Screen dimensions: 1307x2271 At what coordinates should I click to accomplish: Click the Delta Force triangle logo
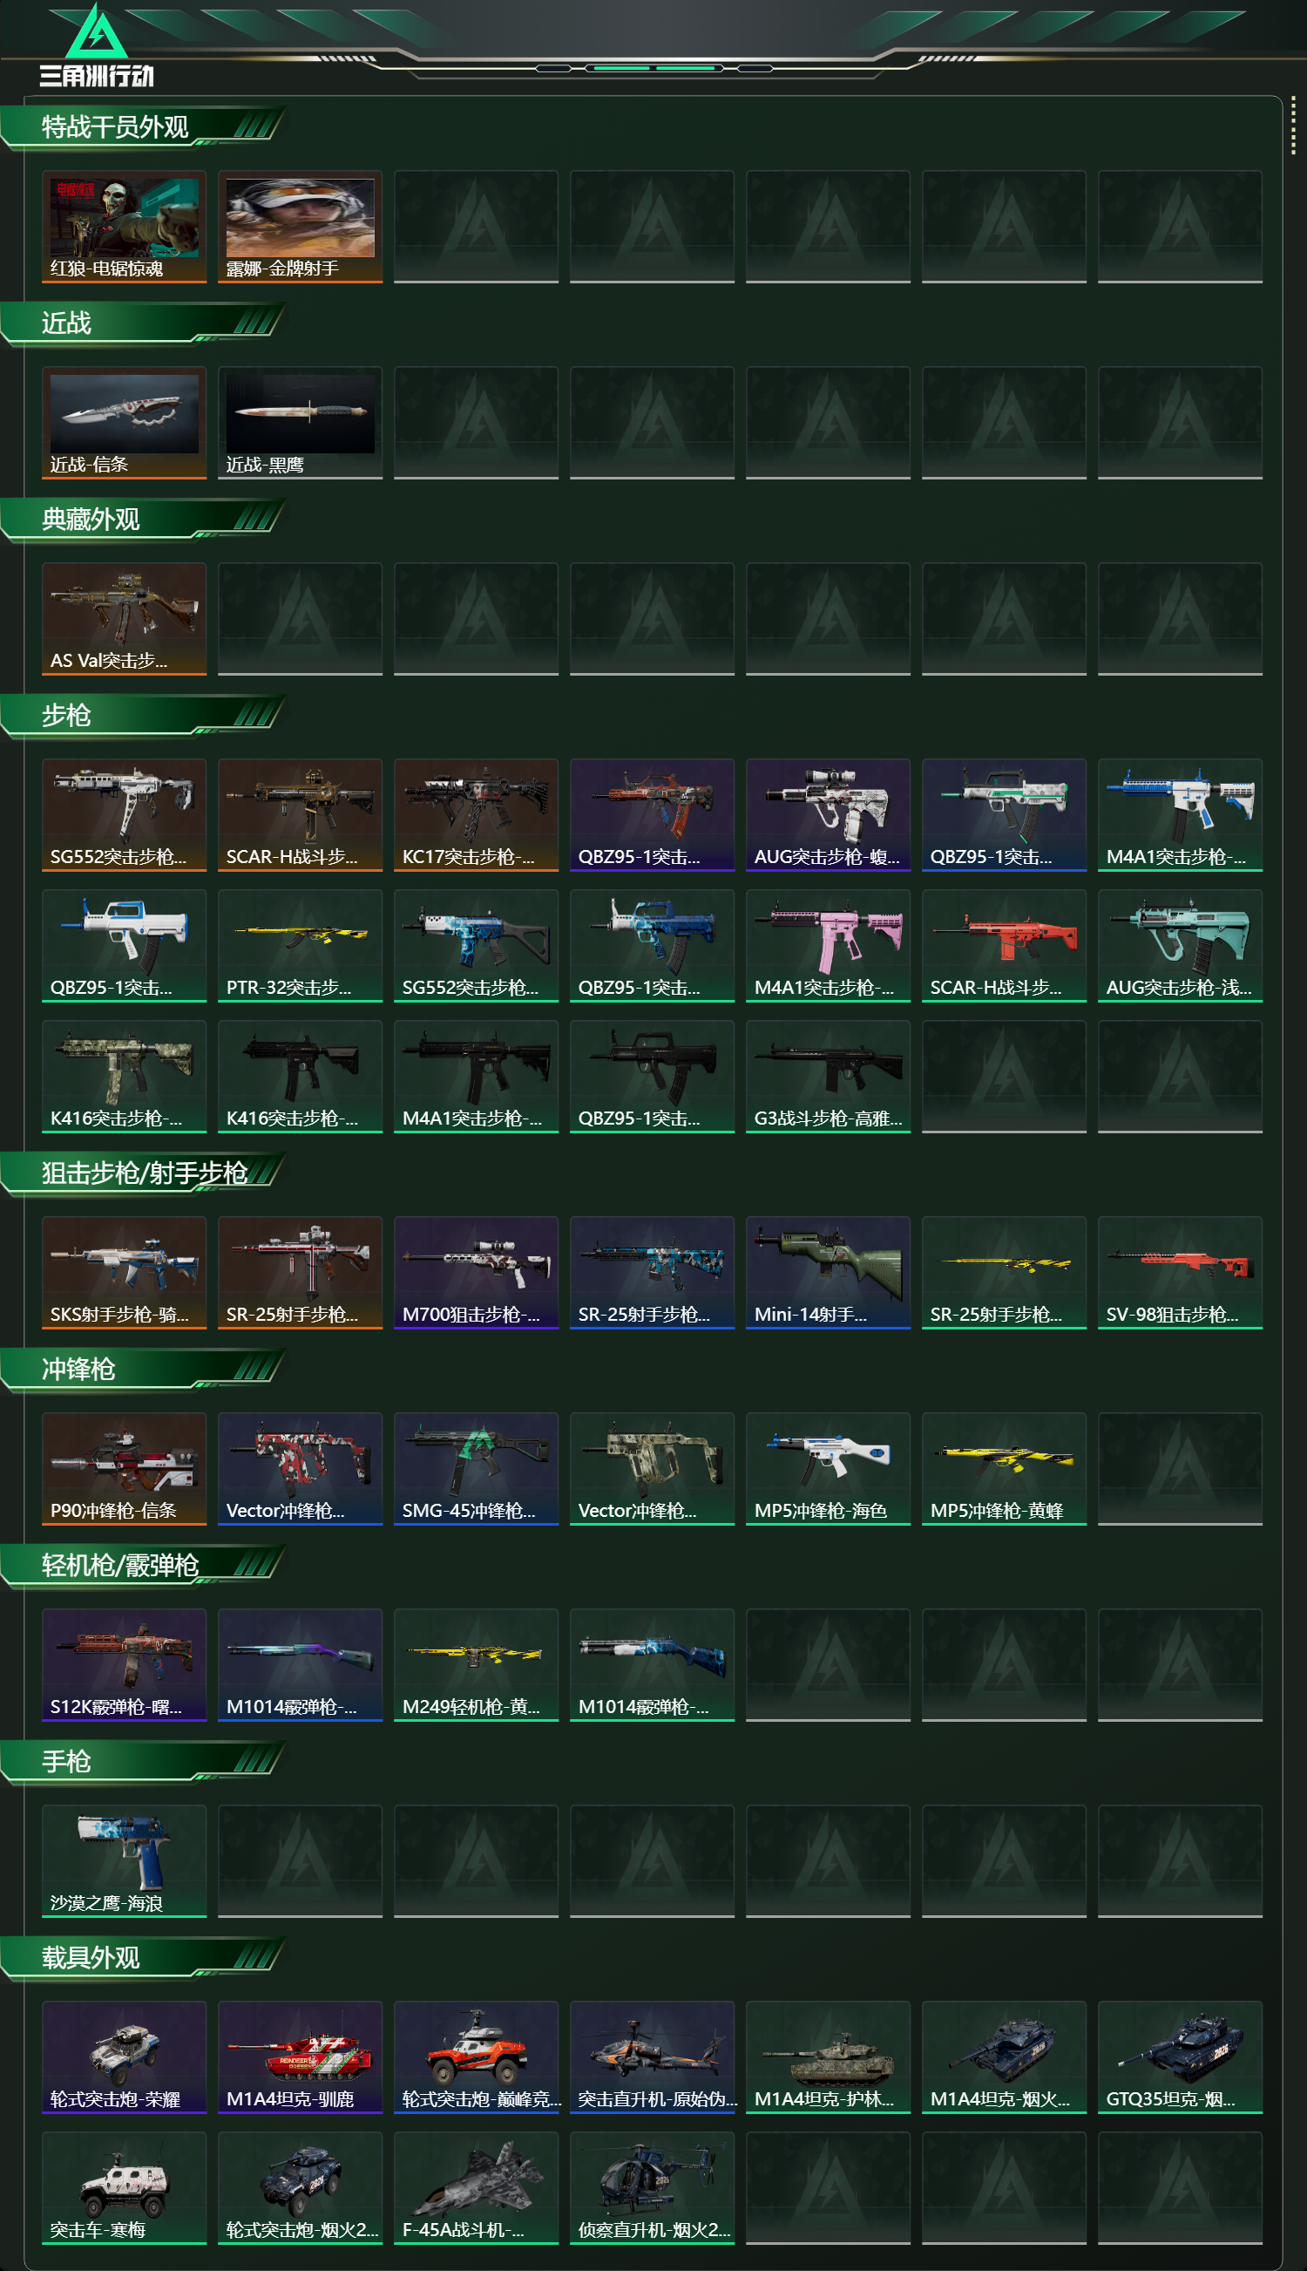[97, 31]
